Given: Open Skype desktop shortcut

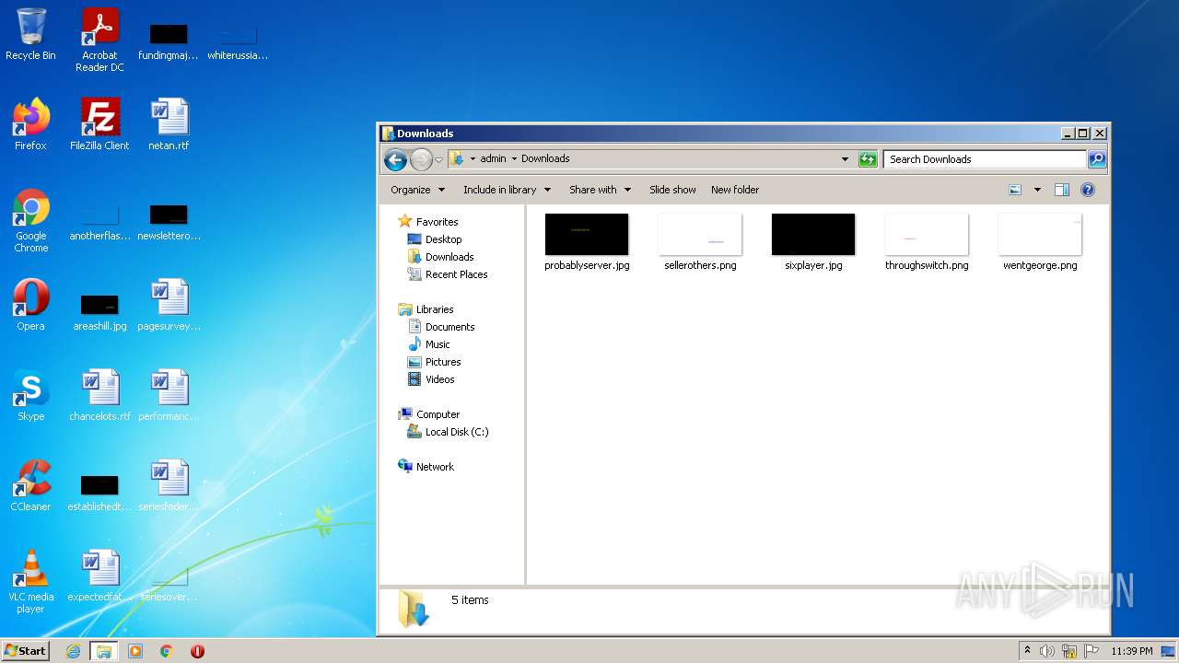Looking at the screenshot, I should click(30, 396).
